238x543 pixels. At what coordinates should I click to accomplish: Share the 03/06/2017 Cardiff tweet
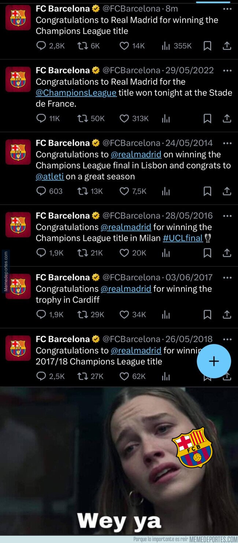click(x=227, y=315)
